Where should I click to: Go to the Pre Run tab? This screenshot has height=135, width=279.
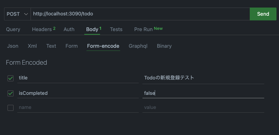pyautogui.click(x=148, y=29)
